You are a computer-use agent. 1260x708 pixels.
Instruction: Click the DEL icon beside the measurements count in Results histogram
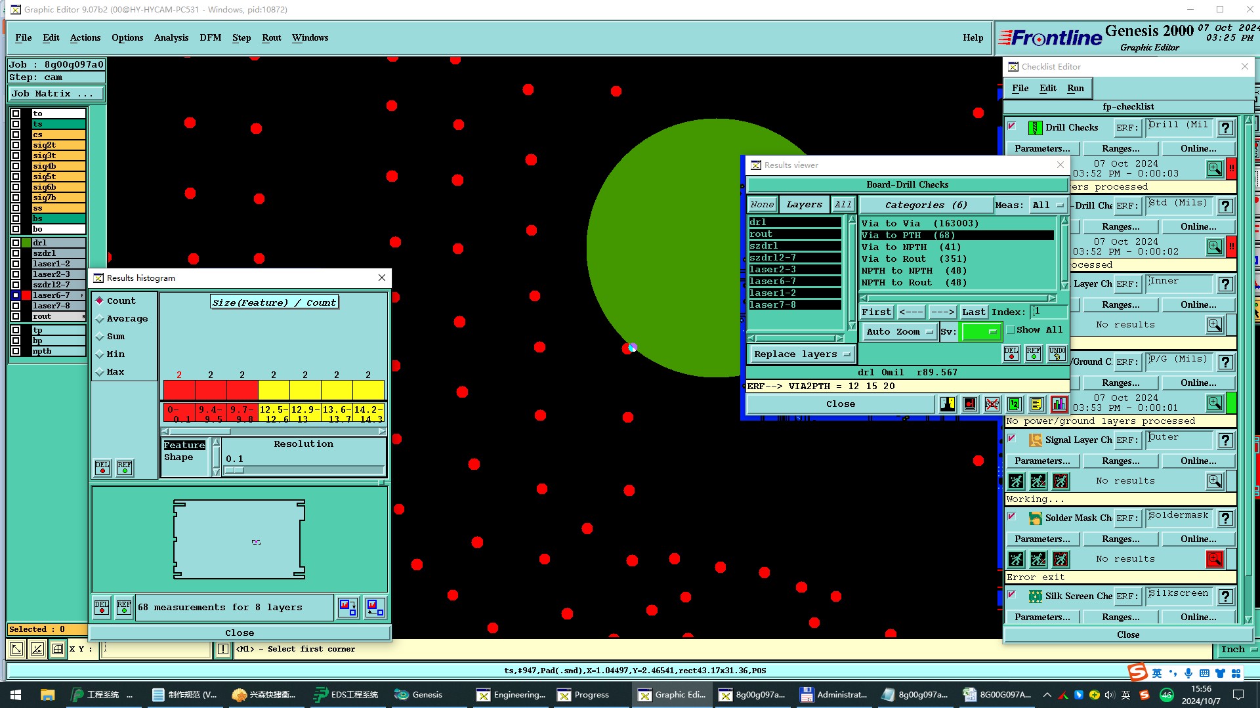point(102,608)
